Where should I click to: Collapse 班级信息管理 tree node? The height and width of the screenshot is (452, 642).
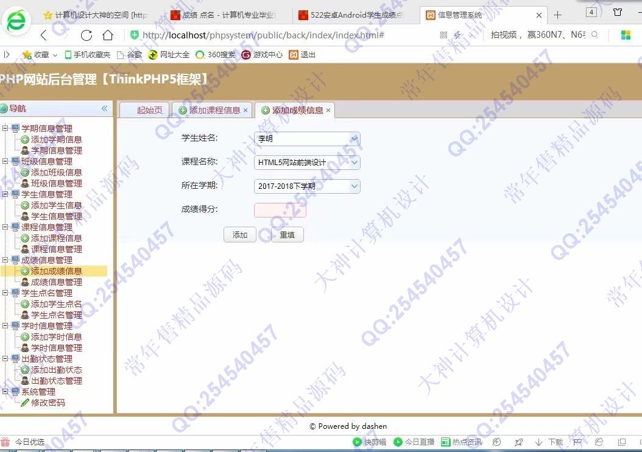[5, 161]
